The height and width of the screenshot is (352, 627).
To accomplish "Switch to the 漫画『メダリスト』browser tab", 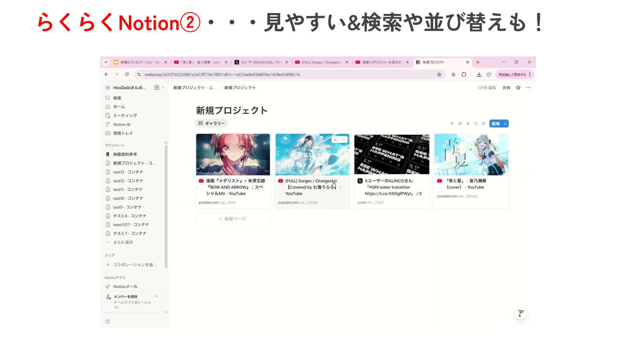I will click(382, 62).
